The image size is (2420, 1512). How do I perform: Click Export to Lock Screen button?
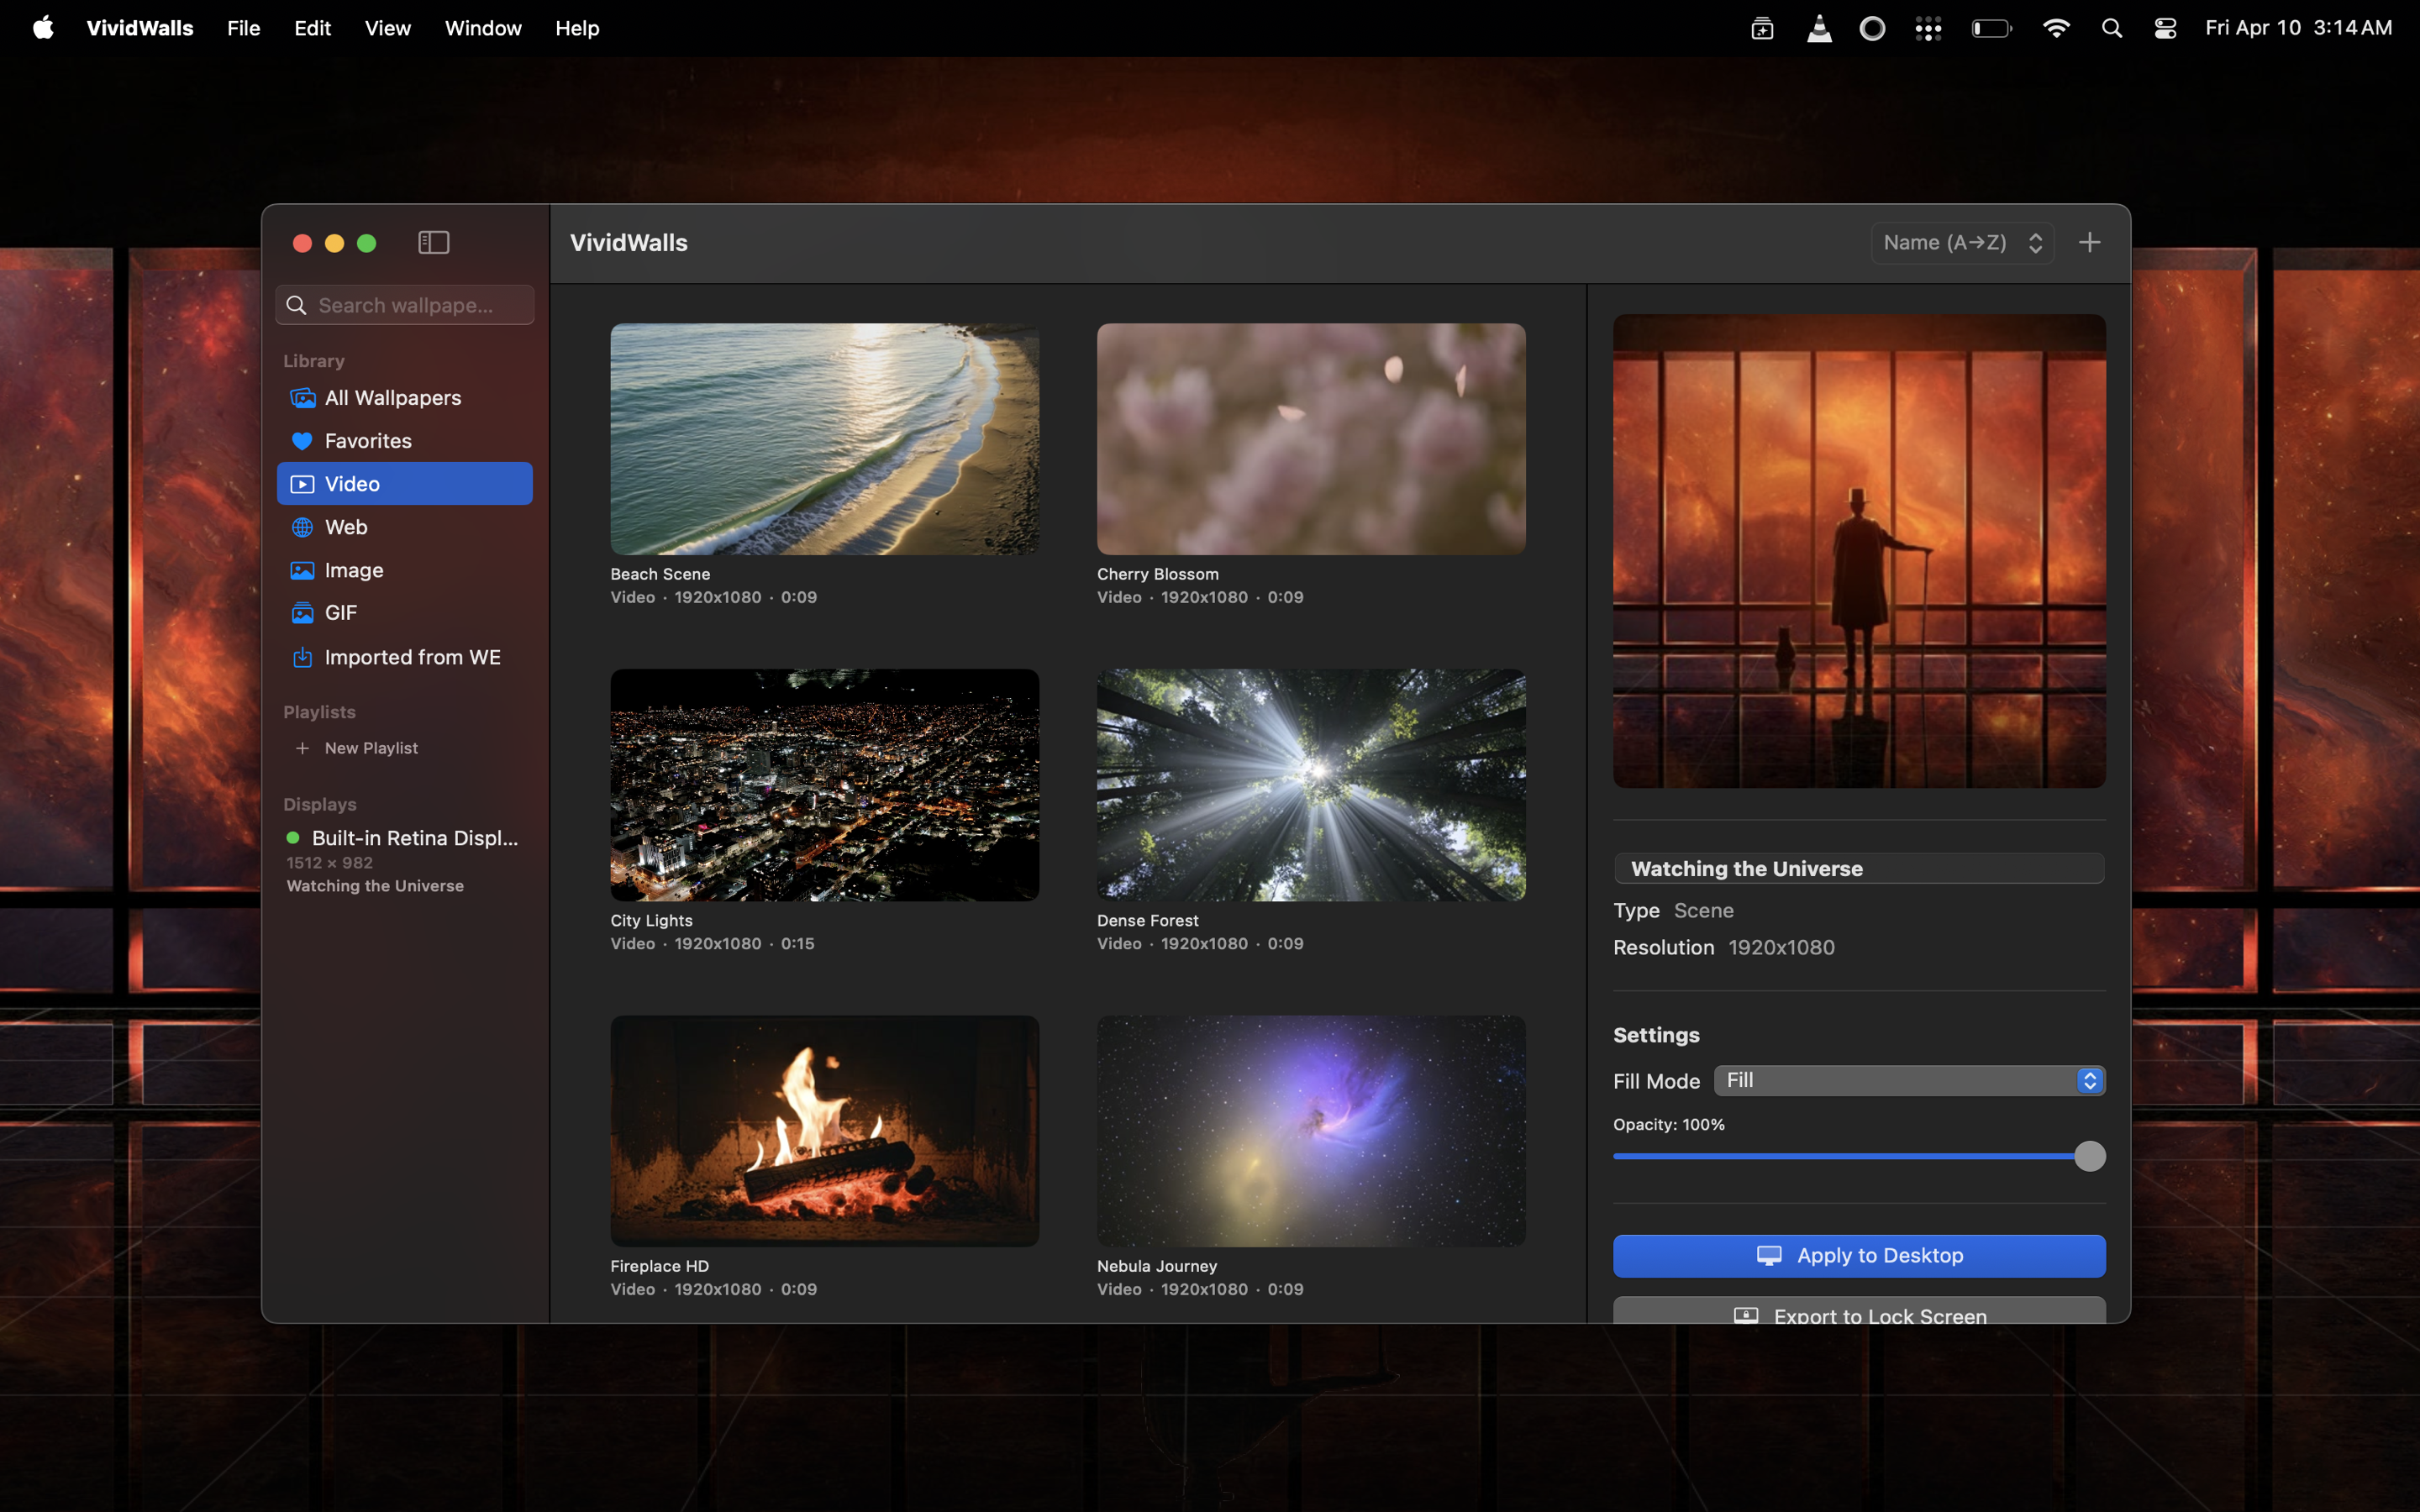click(x=1859, y=1311)
